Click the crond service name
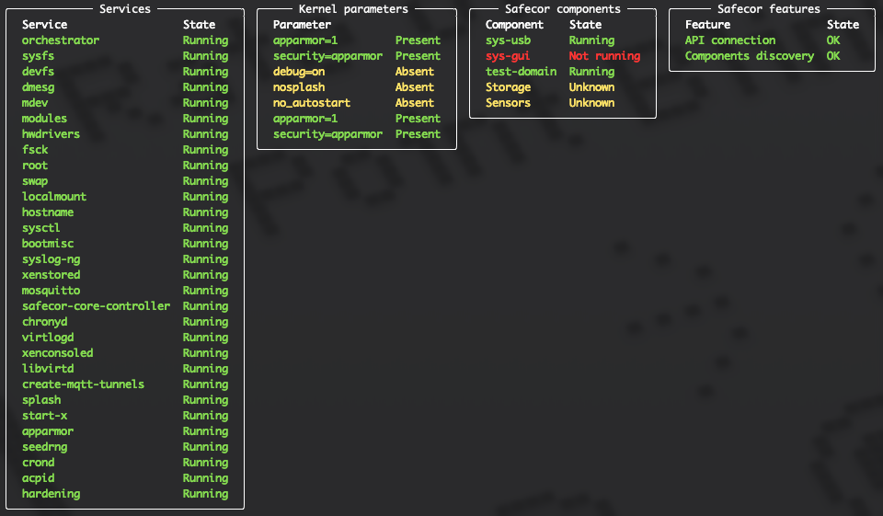This screenshot has width=883, height=516. (x=39, y=463)
